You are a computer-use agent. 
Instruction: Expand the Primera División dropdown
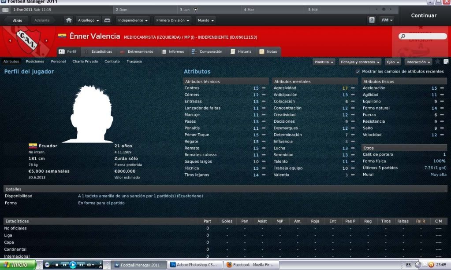tap(172, 20)
